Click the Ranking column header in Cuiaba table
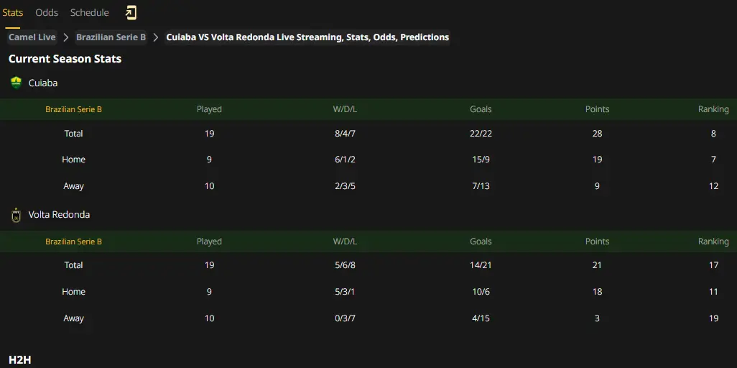This screenshot has width=737, height=368. (x=713, y=109)
